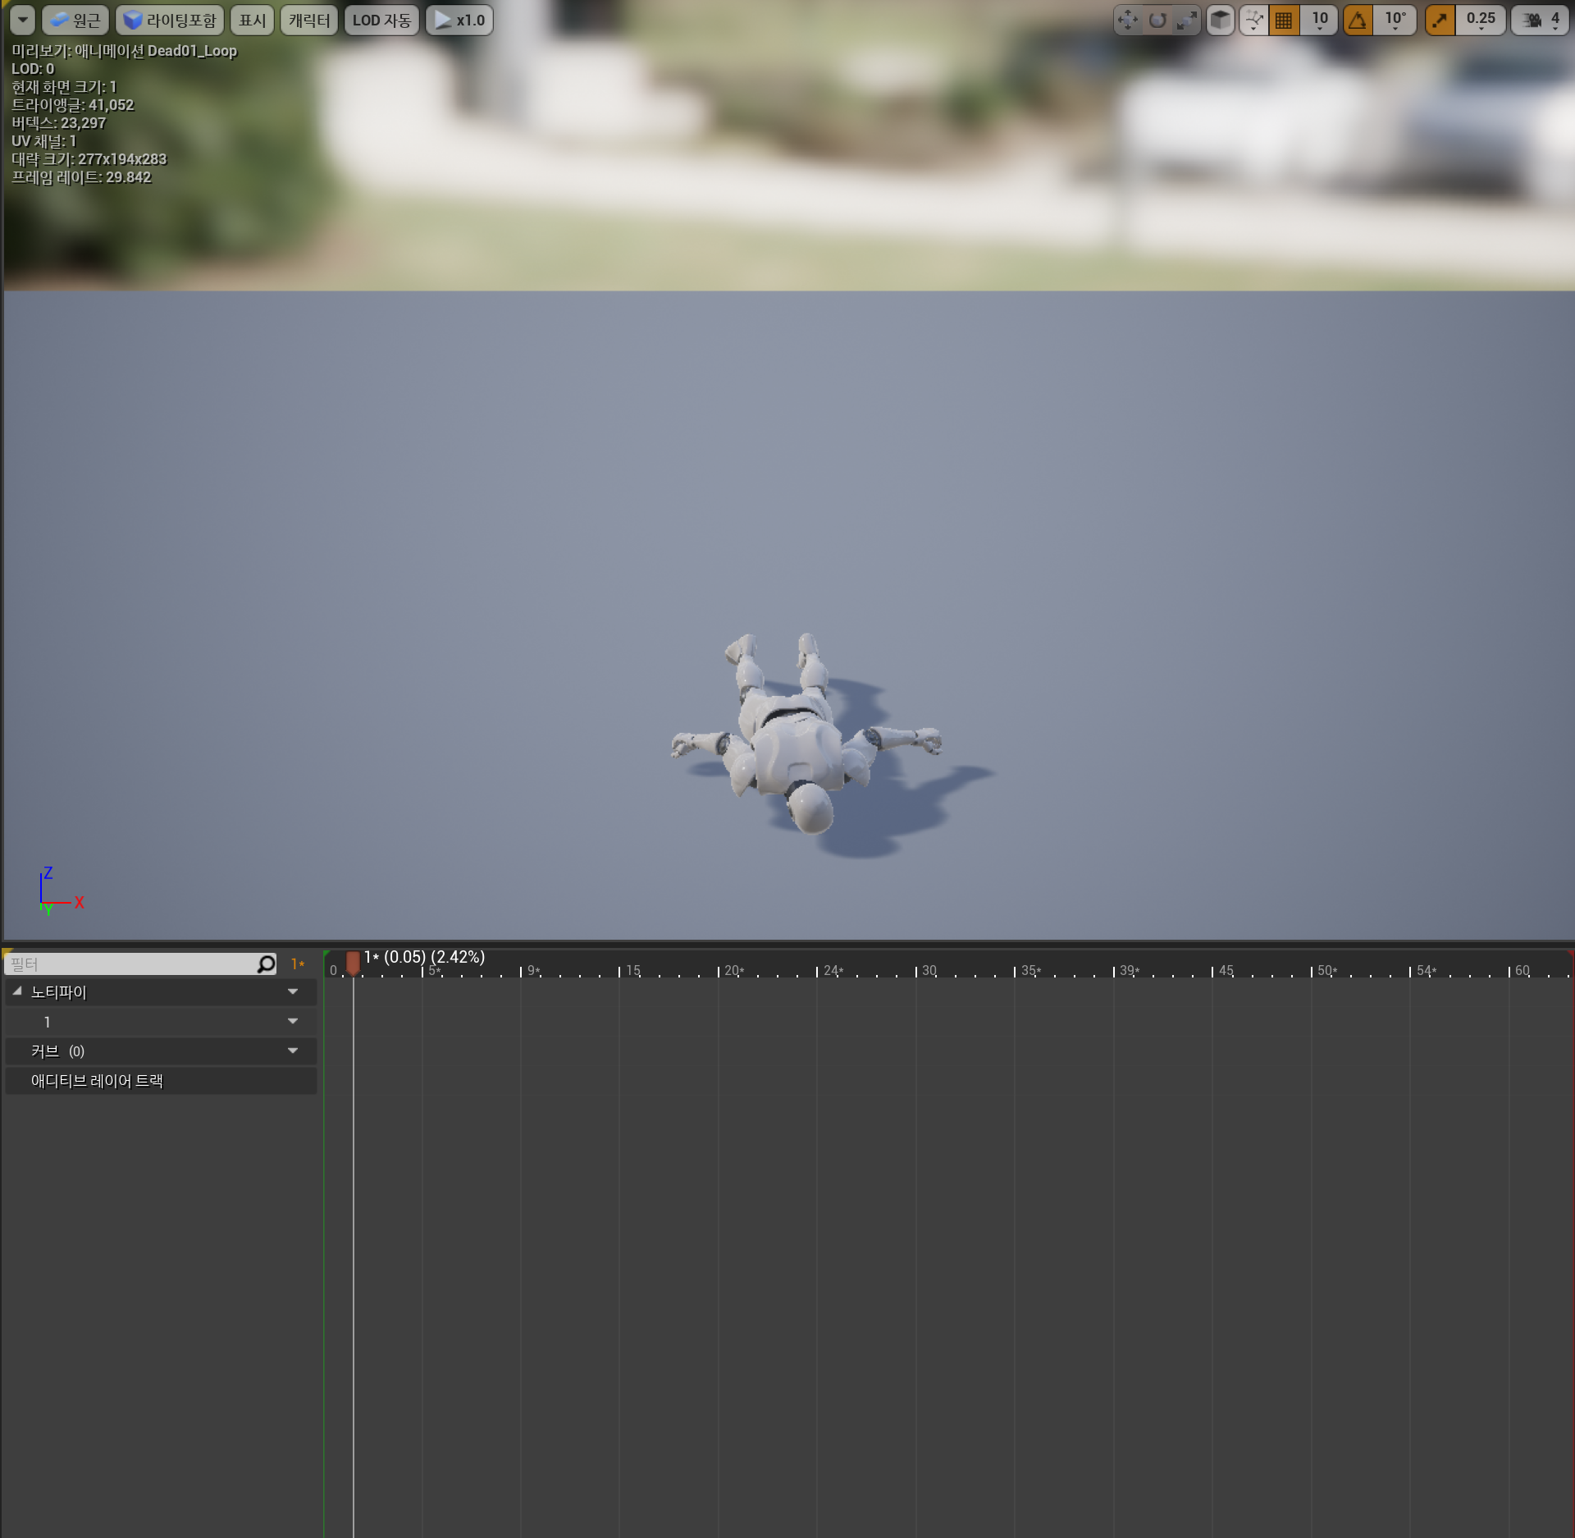This screenshot has height=1538, width=1575.
Task: Click the 원근 perspective button
Action: coord(75,20)
